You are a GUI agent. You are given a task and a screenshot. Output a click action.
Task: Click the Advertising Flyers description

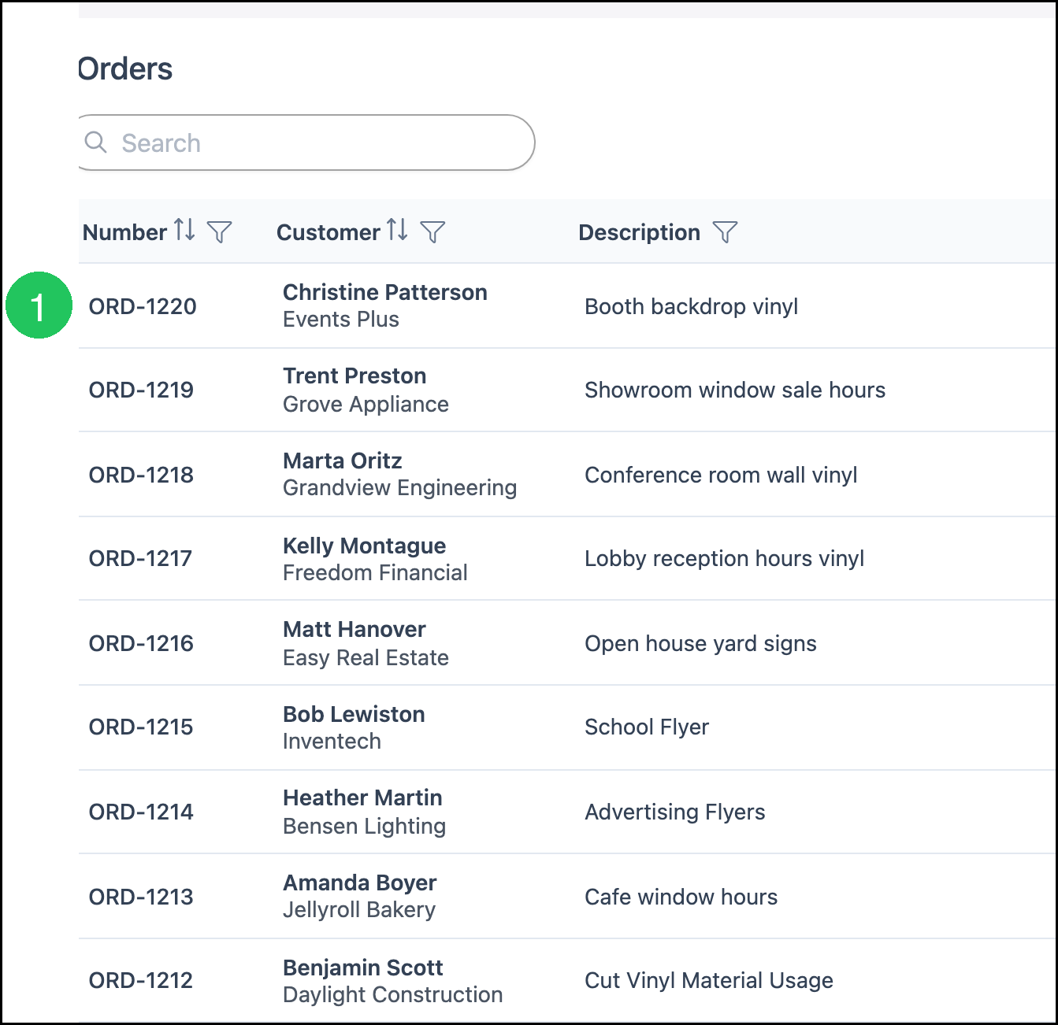[x=675, y=812]
